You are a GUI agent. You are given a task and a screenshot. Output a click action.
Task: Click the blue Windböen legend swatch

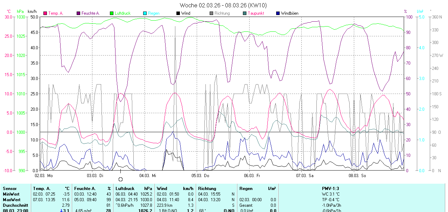tap(278, 13)
